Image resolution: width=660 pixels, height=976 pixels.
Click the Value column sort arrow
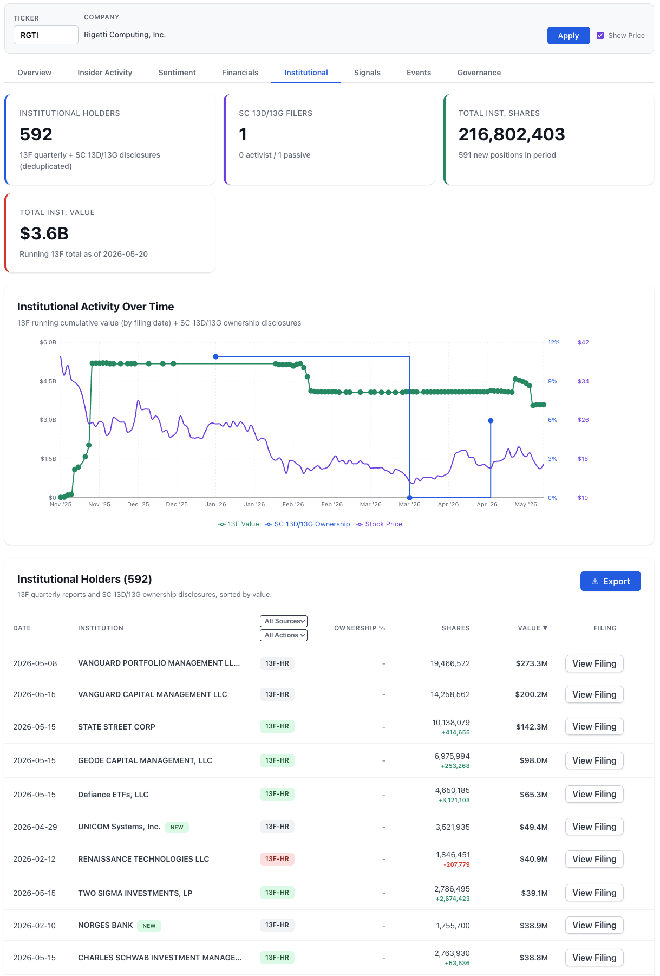point(545,628)
